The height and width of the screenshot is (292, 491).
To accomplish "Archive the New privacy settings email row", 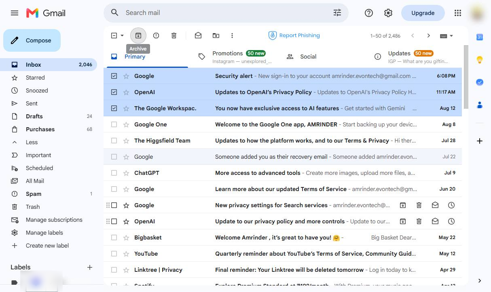I will 403,205.
